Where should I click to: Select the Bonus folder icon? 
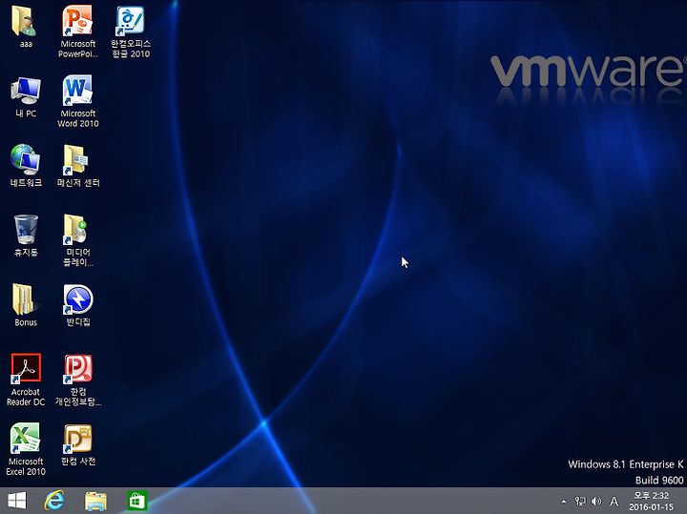pos(26,305)
